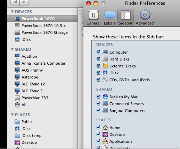Select the iDisk icon under Devices in sidebar

coord(17,39)
